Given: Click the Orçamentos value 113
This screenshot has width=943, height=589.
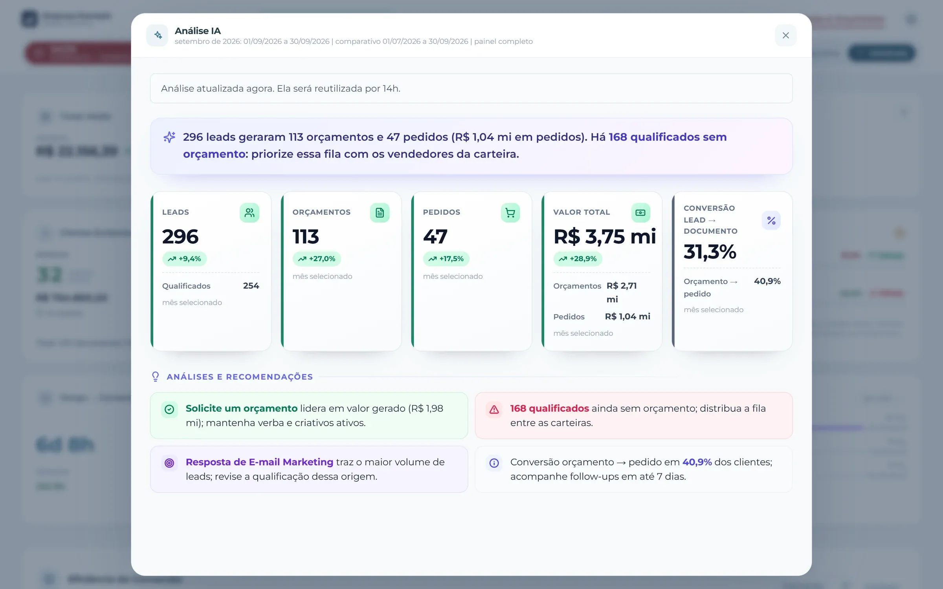Looking at the screenshot, I should pyautogui.click(x=306, y=236).
